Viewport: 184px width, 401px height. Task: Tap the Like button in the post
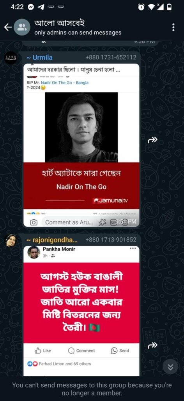43,350
